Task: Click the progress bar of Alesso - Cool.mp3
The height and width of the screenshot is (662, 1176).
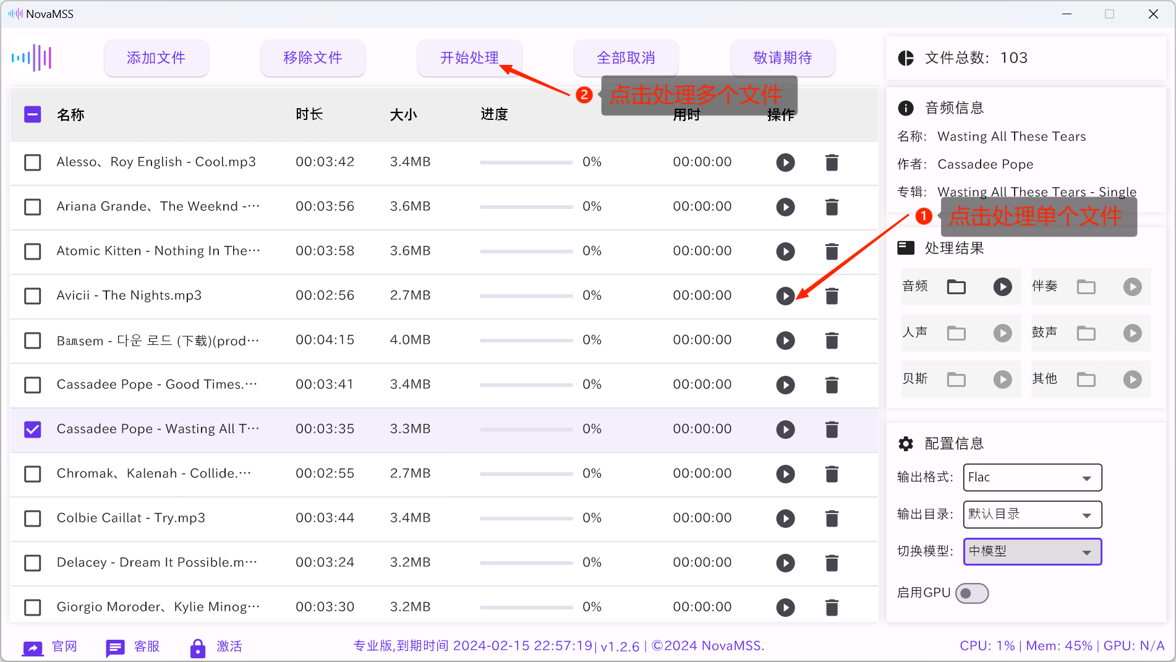Action: click(x=526, y=162)
